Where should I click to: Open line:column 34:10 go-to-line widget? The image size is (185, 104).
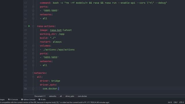(170, 102)
